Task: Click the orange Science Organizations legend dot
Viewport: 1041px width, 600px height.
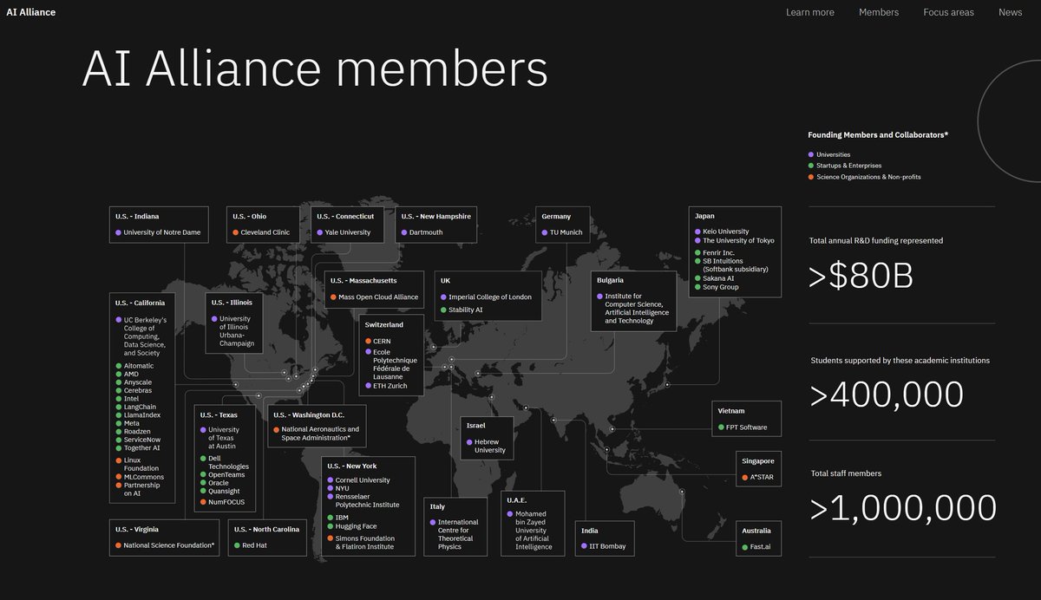Action: tap(810, 177)
